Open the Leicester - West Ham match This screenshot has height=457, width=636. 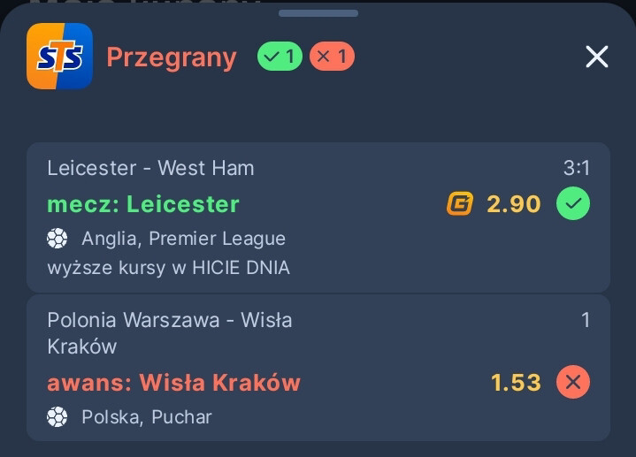coord(150,168)
